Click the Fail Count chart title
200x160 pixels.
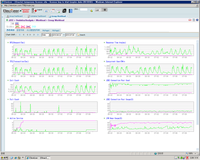click(14, 99)
